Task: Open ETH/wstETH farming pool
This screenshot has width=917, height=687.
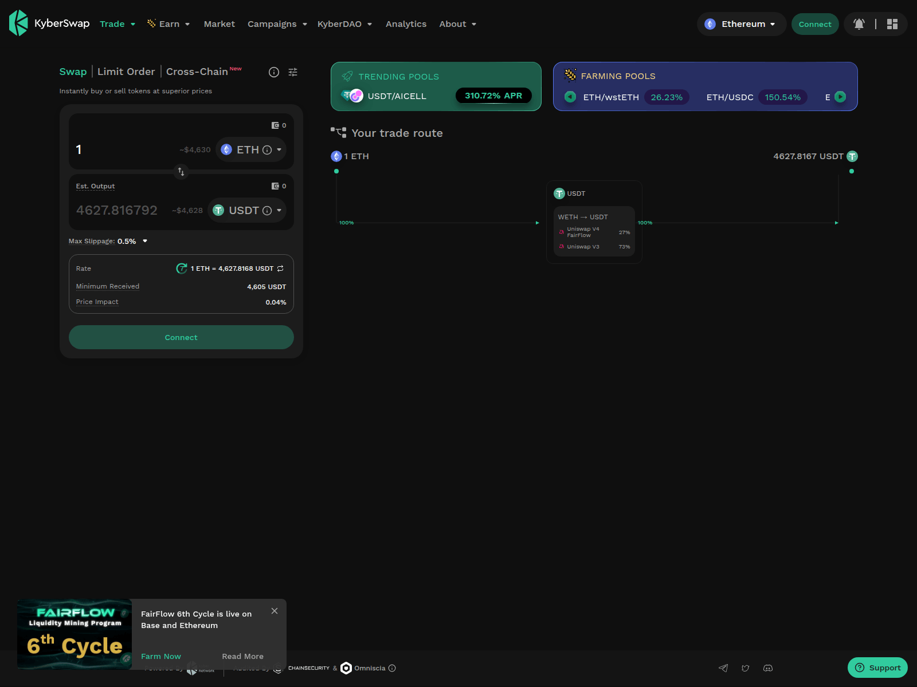Action: [x=611, y=97]
